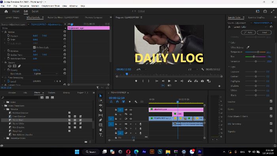Open the Quick Export share icon
The height and width of the screenshot is (156, 277).
pos(265,11)
